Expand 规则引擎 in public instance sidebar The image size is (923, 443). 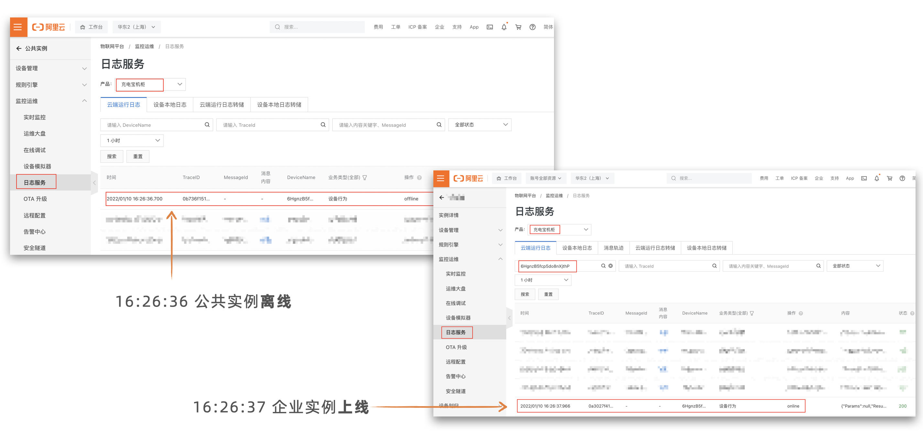[50, 84]
